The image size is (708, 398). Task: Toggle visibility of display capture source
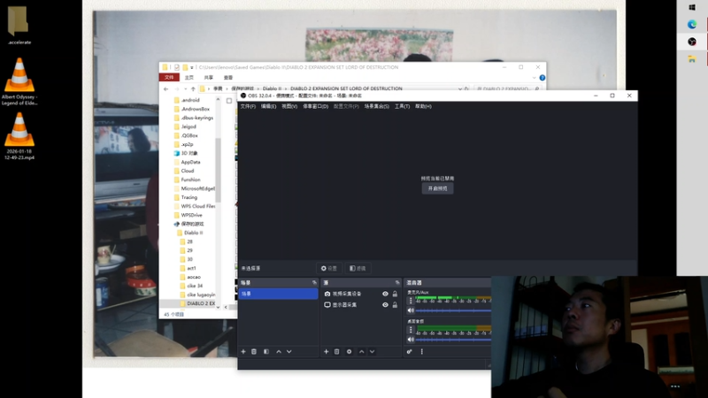click(385, 305)
